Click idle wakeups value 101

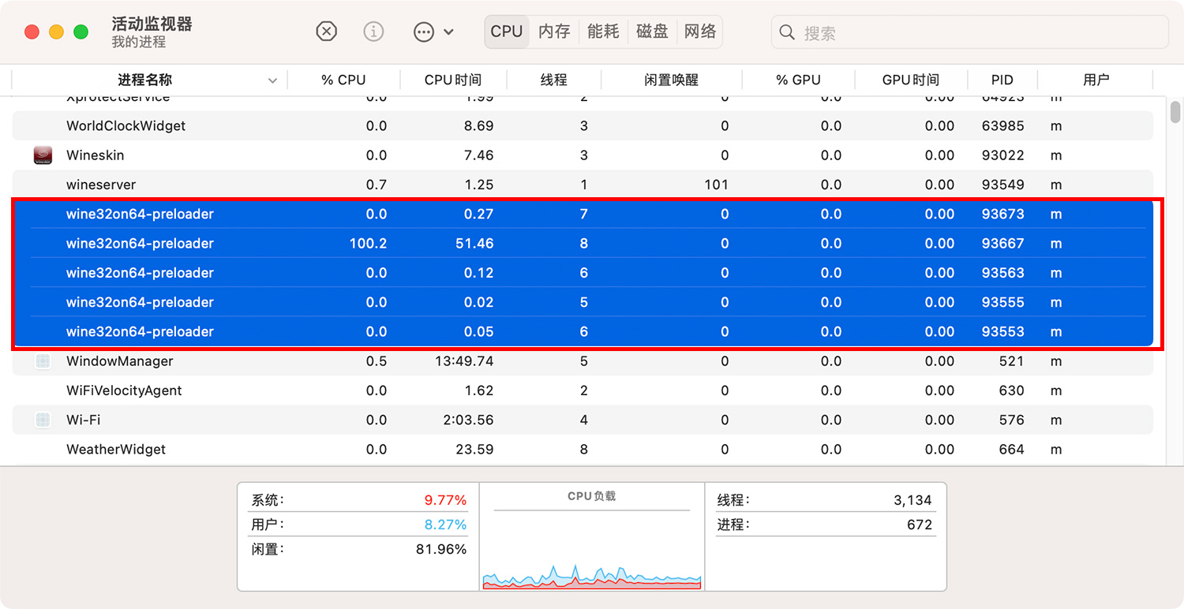click(x=716, y=185)
